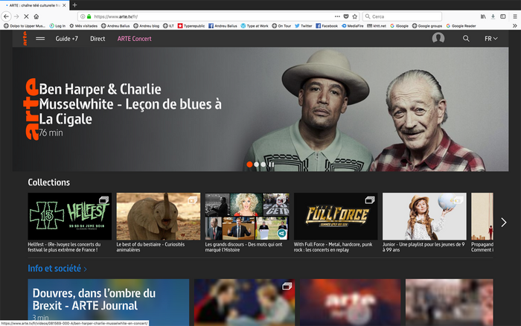This screenshot has width=521, height=326.
Task: Open the Twitter bookmark
Action: 304,25
